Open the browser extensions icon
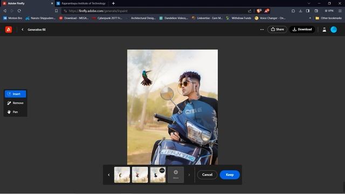The width and height of the screenshot is (345, 194). (293, 11)
